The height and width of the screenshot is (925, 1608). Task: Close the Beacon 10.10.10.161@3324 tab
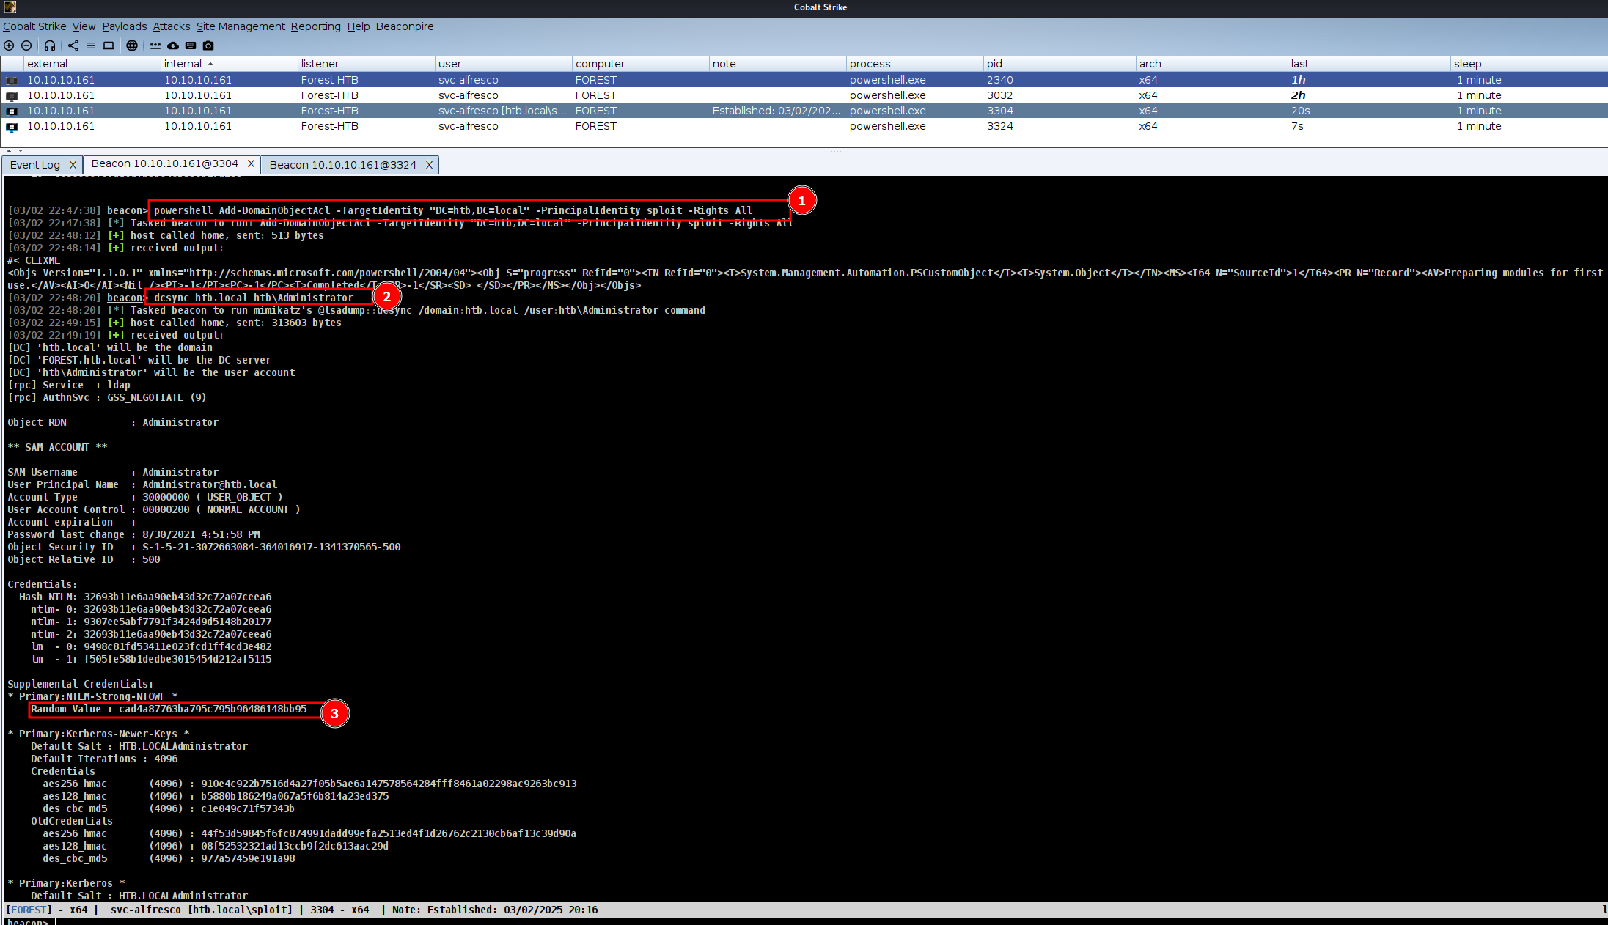[430, 165]
